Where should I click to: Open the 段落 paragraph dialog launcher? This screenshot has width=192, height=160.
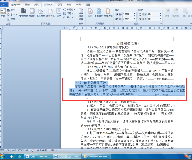[161, 23]
